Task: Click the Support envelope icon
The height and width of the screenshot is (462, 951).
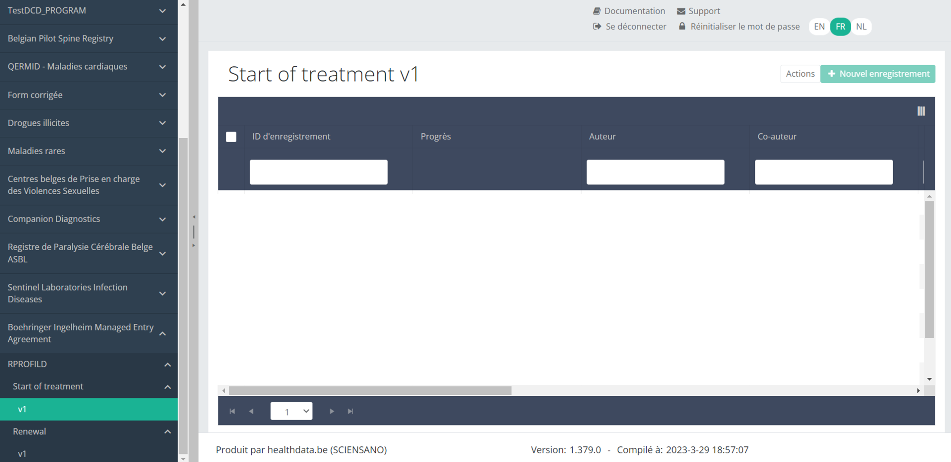Action: (x=681, y=11)
